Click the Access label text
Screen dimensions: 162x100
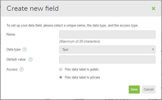coord(12,69)
